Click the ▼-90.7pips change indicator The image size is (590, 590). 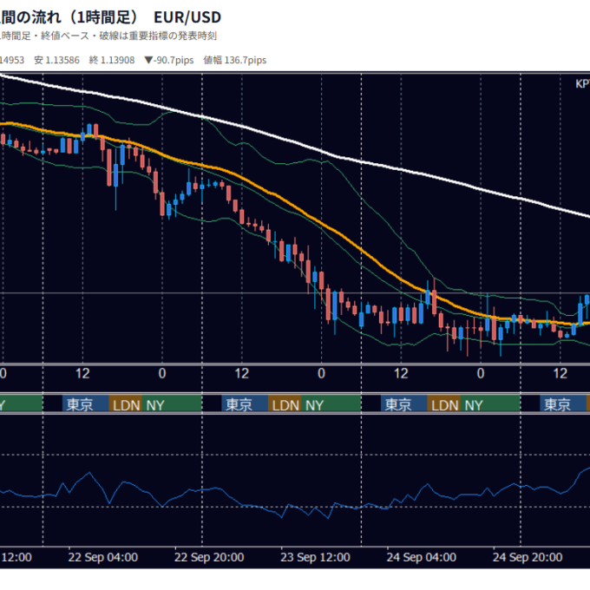coord(169,60)
